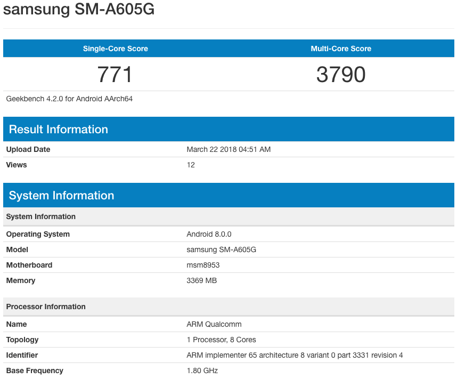Click the blue System Information section header
The width and height of the screenshot is (457, 387).
coord(62,196)
